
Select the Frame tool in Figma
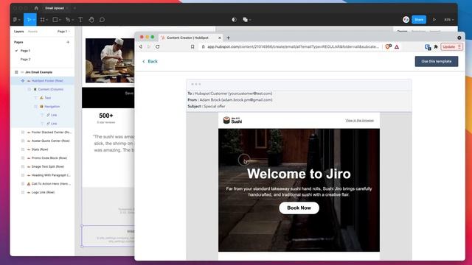[x=42, y=20]
